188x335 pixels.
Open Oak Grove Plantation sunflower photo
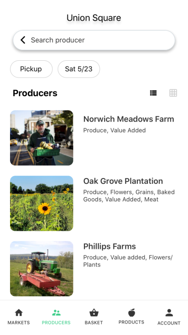click(42, 203)
